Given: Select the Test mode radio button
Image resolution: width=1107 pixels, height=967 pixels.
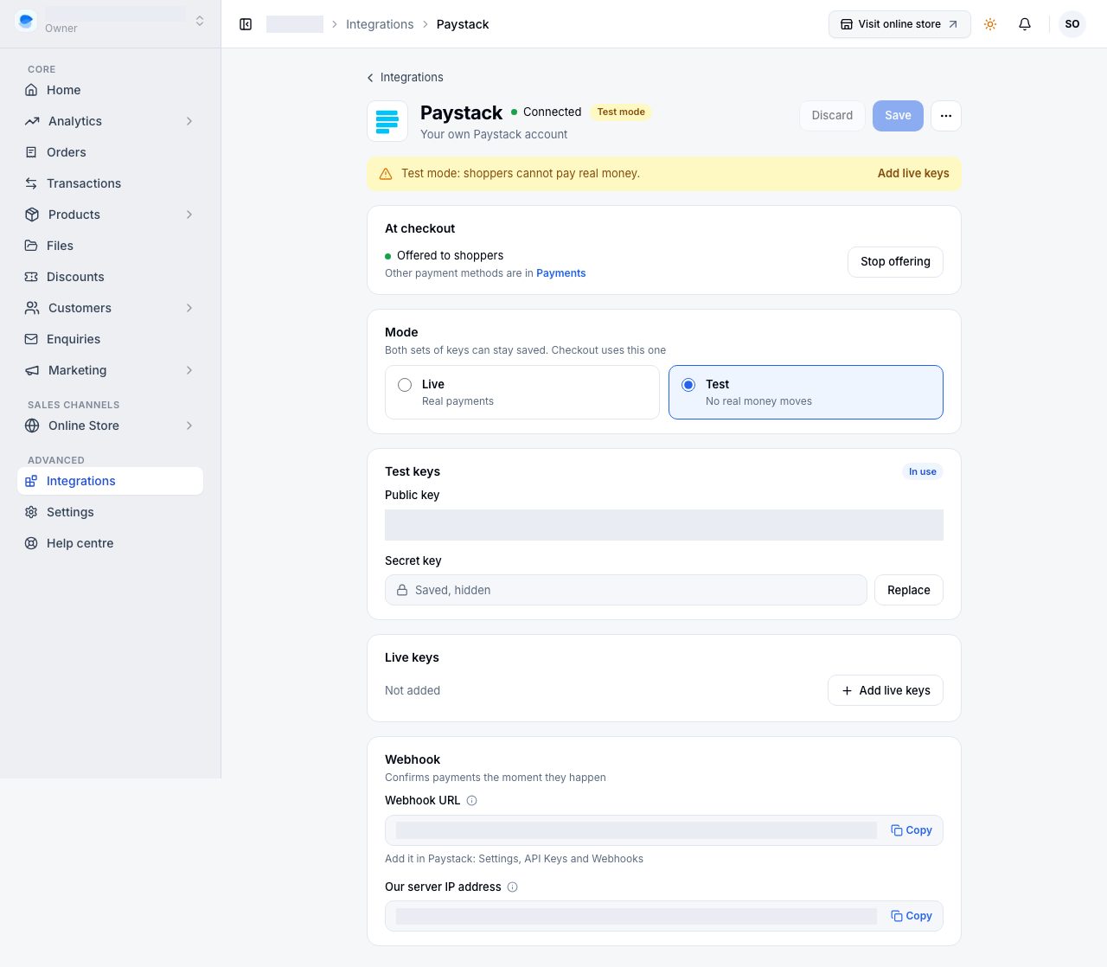Looking at the screenshot, I should point(688,385).
